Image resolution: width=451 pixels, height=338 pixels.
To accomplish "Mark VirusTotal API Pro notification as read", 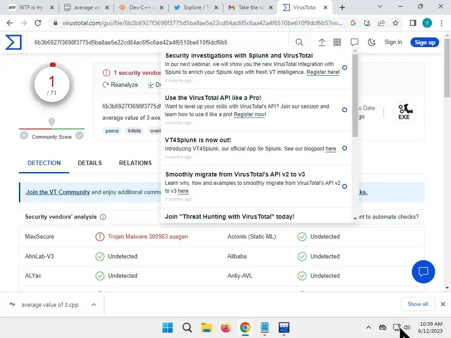I will [x=344, y=110].
